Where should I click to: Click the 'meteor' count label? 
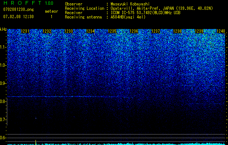[x=51, y=11]
